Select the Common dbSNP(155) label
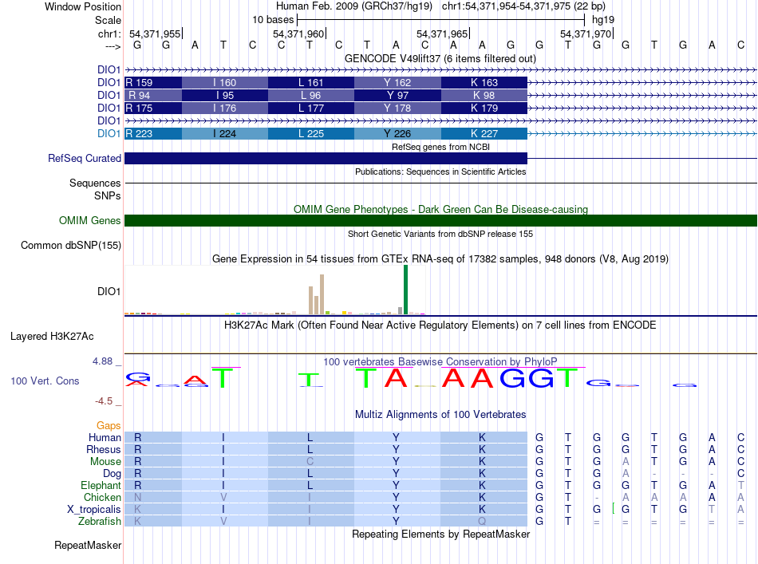The image size is (758, 564). point(71,245)
